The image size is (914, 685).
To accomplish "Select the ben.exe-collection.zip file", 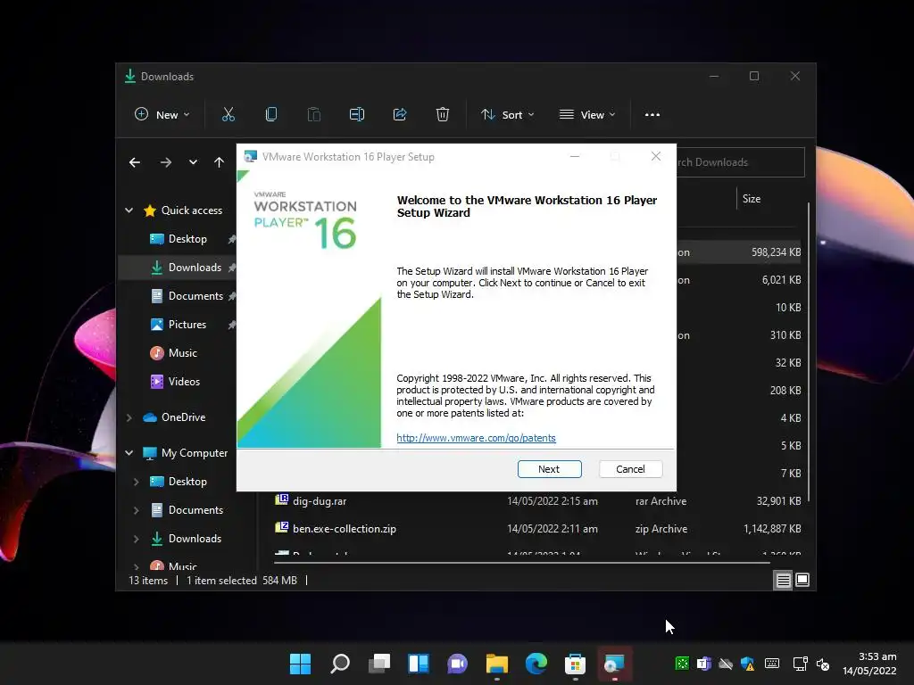I will [344, 529].
